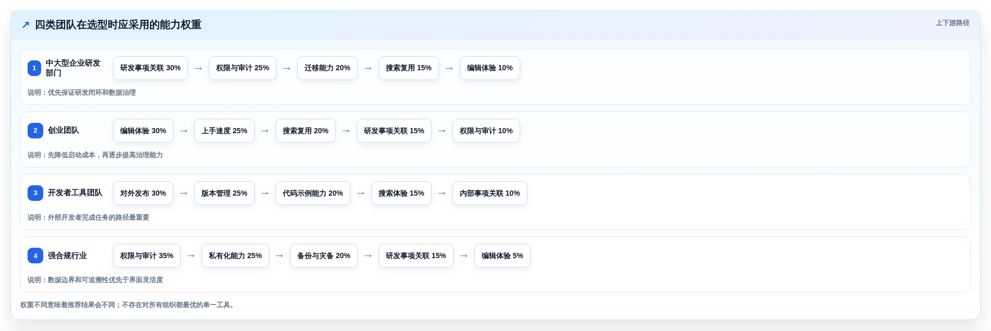Click the heading 四类团队在选型时应采用的能力权重
This screenshot has height=331, width=991.
(x=118, y=25)
